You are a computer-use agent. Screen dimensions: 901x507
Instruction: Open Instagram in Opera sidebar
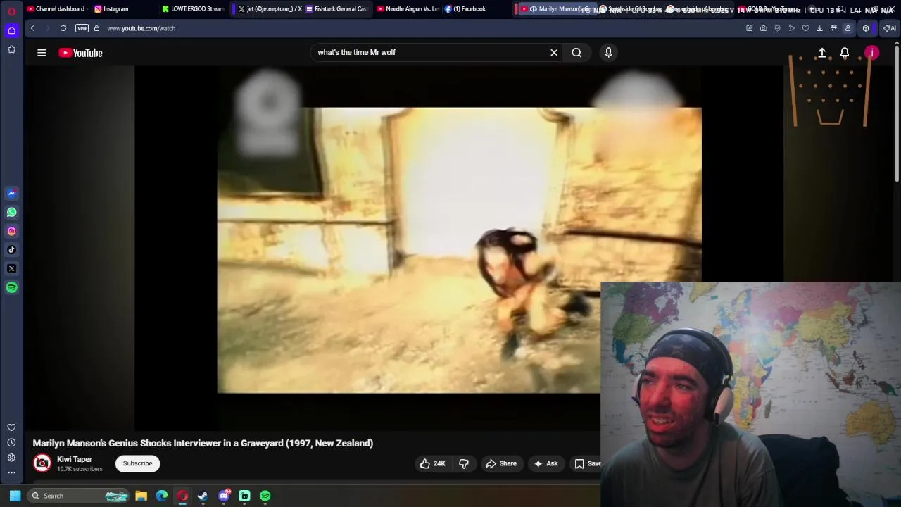11,231
